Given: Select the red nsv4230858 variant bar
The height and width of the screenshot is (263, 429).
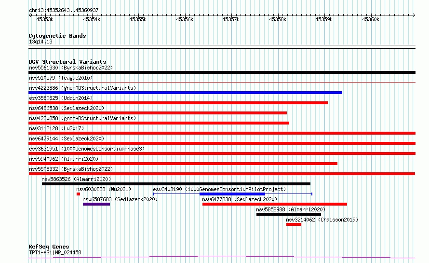Looking at the screenshot, I should point(159,123).
